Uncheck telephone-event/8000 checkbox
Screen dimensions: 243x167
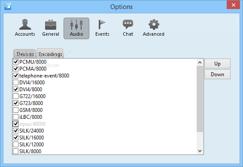pos(15,76)
